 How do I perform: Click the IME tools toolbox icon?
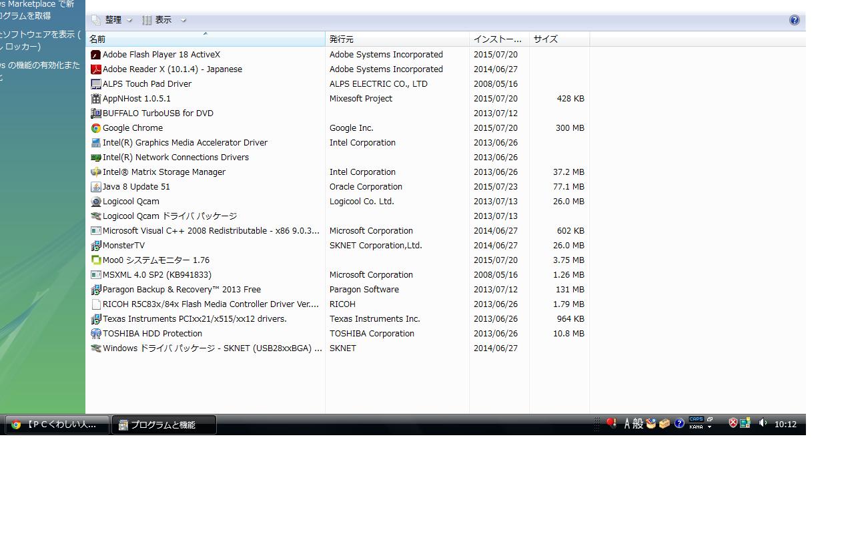pyautogui.click(x=665, y=423)
